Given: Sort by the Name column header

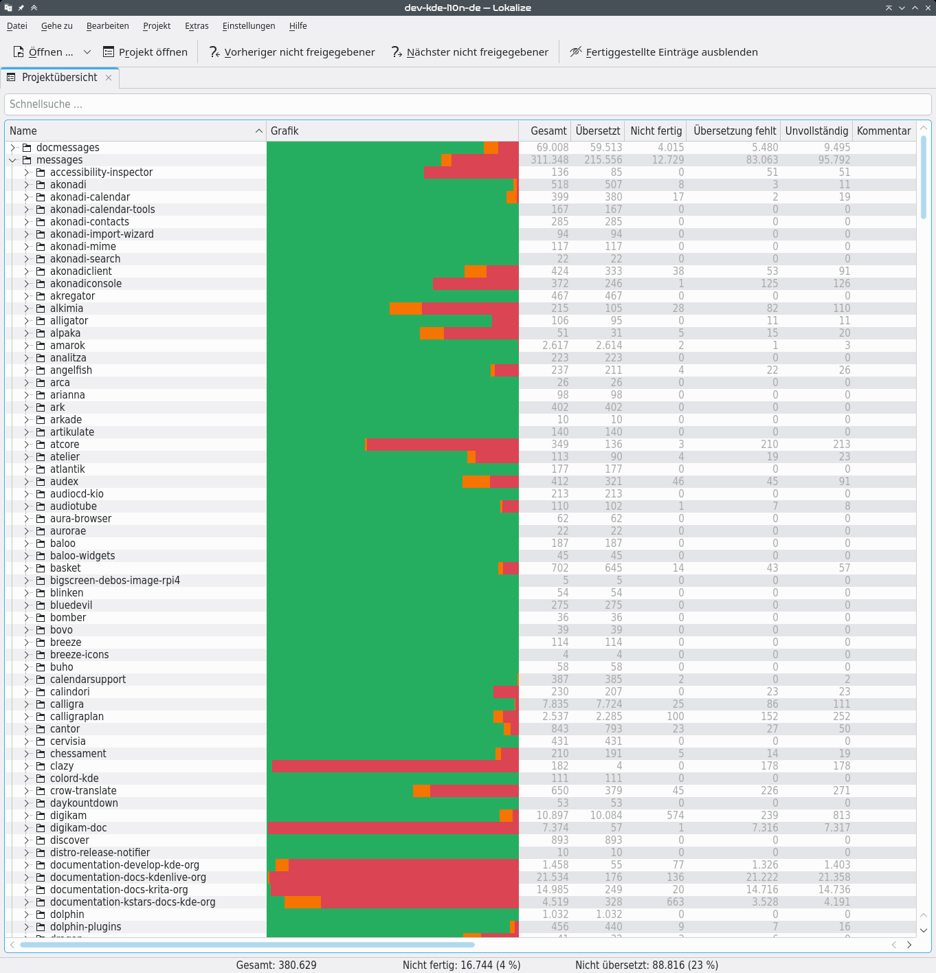Looking at the screenshot, I should coord(135,131).
